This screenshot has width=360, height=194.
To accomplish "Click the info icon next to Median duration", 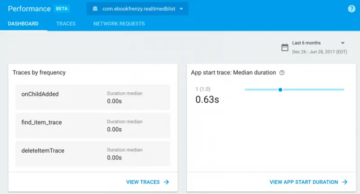I will (x=282, y=72).
